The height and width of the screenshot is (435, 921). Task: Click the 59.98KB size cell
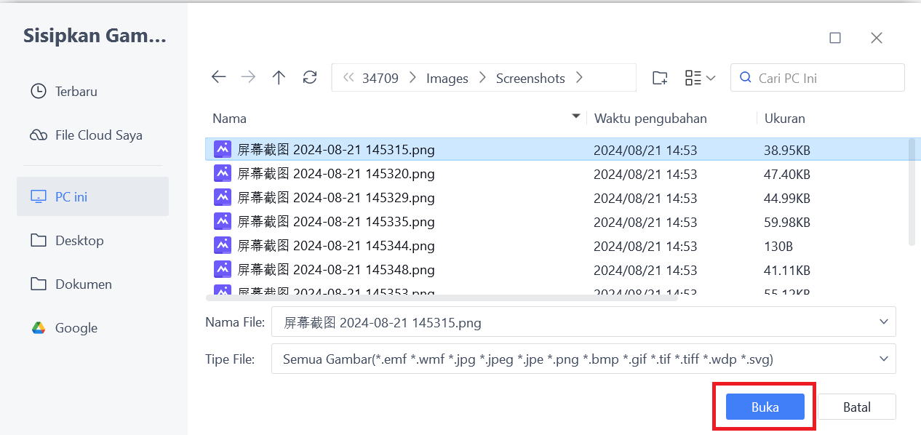(x=787, y=223)
